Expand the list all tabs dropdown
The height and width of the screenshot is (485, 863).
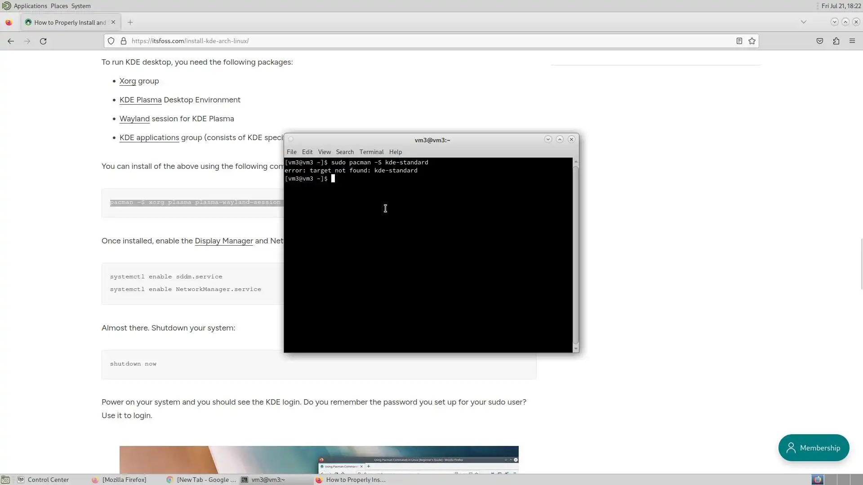pyautogui.click(x=804, y=22)
